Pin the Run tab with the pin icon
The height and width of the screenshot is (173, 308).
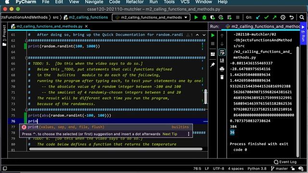pyautogui.click(x=213, y=64)
